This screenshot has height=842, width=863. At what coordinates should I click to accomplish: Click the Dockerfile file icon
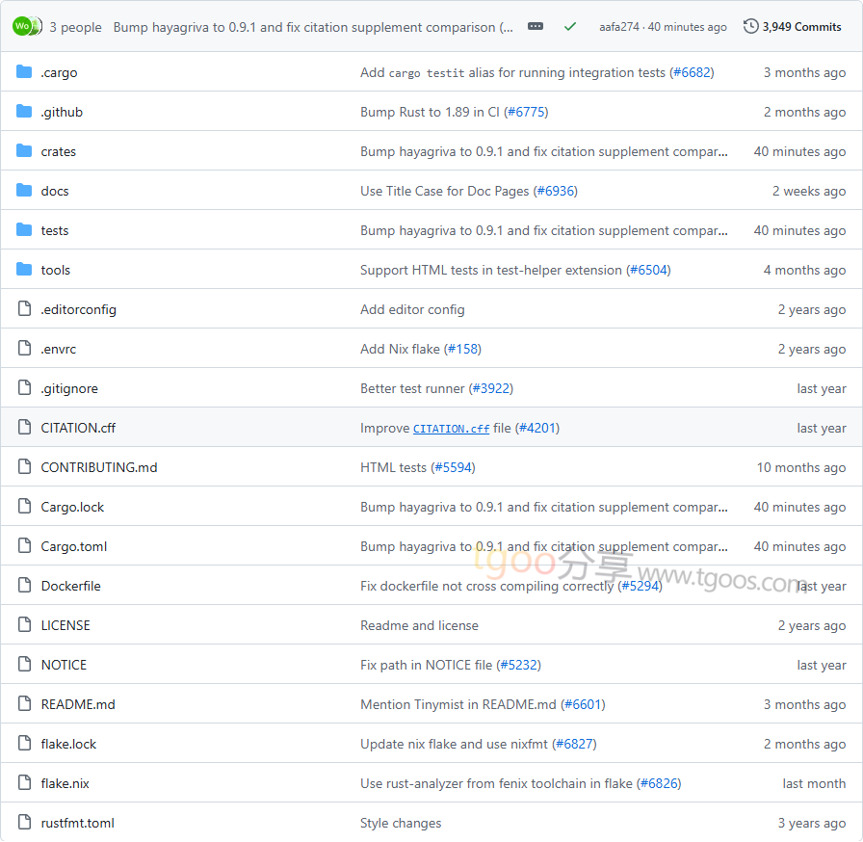tap(24, 586)
